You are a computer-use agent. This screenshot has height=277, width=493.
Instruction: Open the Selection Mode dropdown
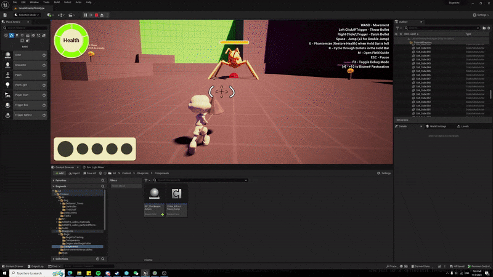(x=26, y=15)
